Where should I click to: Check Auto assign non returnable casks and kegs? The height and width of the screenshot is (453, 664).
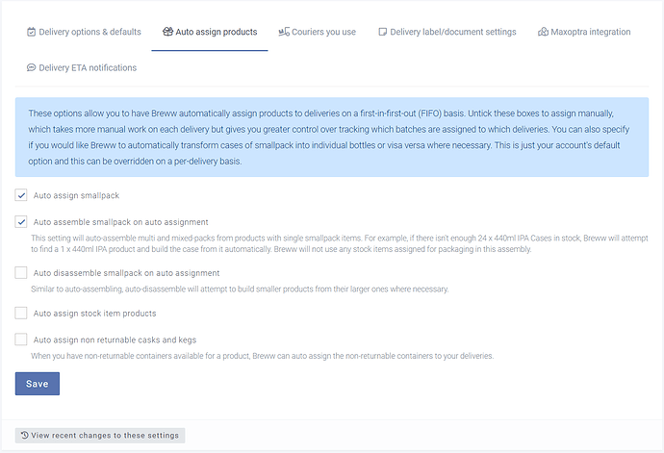pos(21,340)
